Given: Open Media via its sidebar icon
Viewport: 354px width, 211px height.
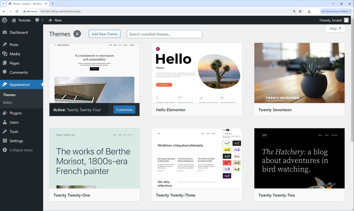Looking at the screenshot, I should point(5,54).
